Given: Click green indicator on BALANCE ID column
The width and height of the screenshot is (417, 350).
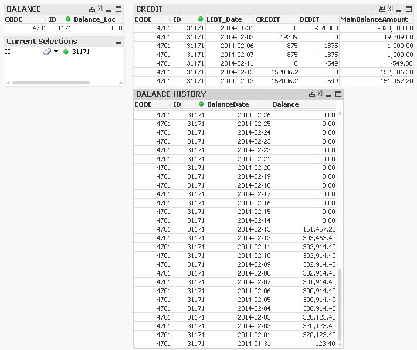Looking at the screenshot, I should tap(68, 19).
